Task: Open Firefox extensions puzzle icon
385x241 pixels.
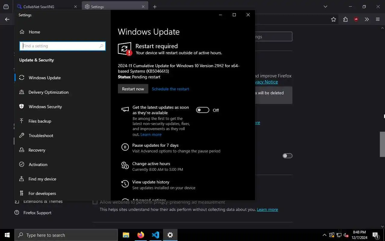Action: [x=345, y=19]
